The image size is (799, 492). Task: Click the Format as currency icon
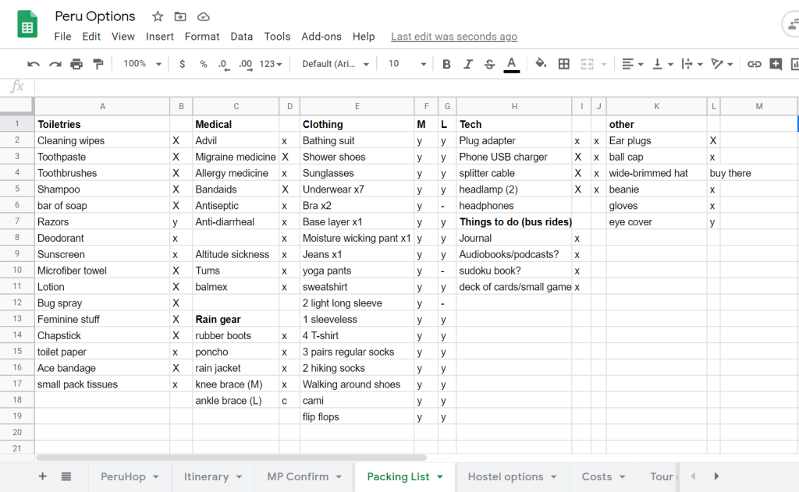click(x=182, y=64)
